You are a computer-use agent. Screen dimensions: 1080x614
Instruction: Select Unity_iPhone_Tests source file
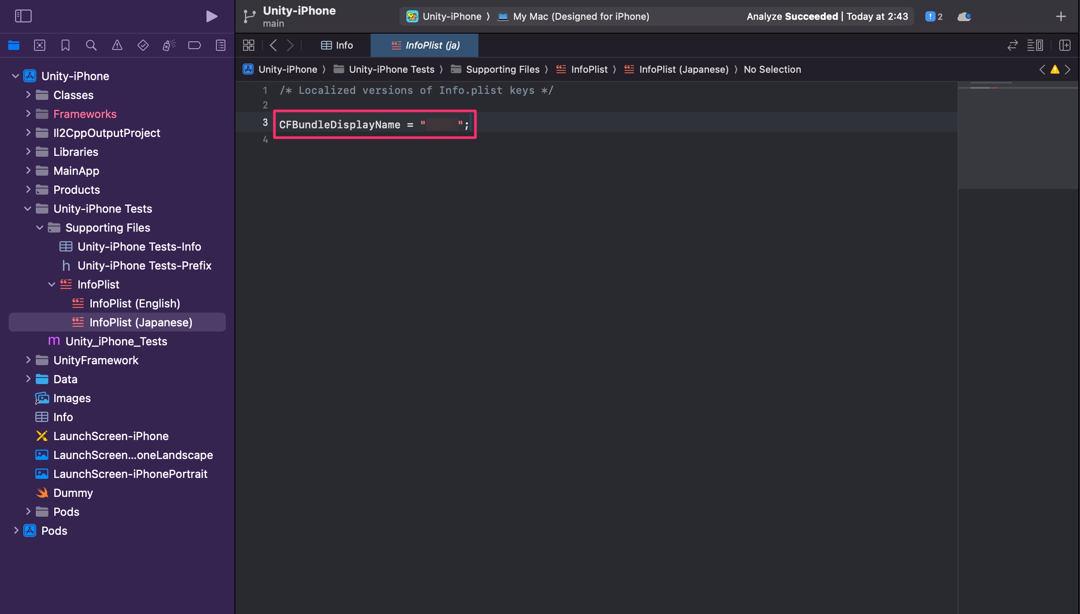tap(117, 341)
